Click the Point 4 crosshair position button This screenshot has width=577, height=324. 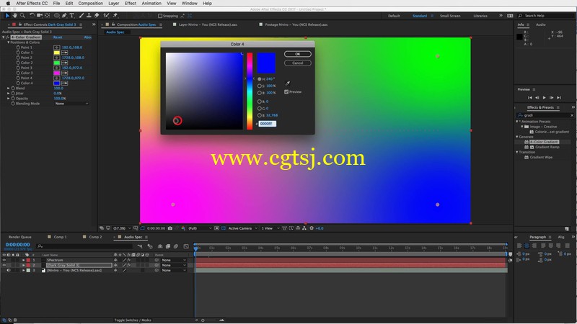pyautogui.click(x=57, y=78)
